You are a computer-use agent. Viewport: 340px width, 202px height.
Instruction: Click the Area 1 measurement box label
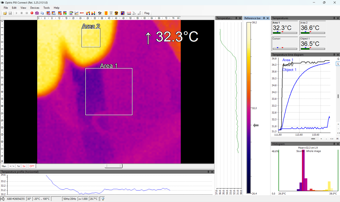click(109, 66)
